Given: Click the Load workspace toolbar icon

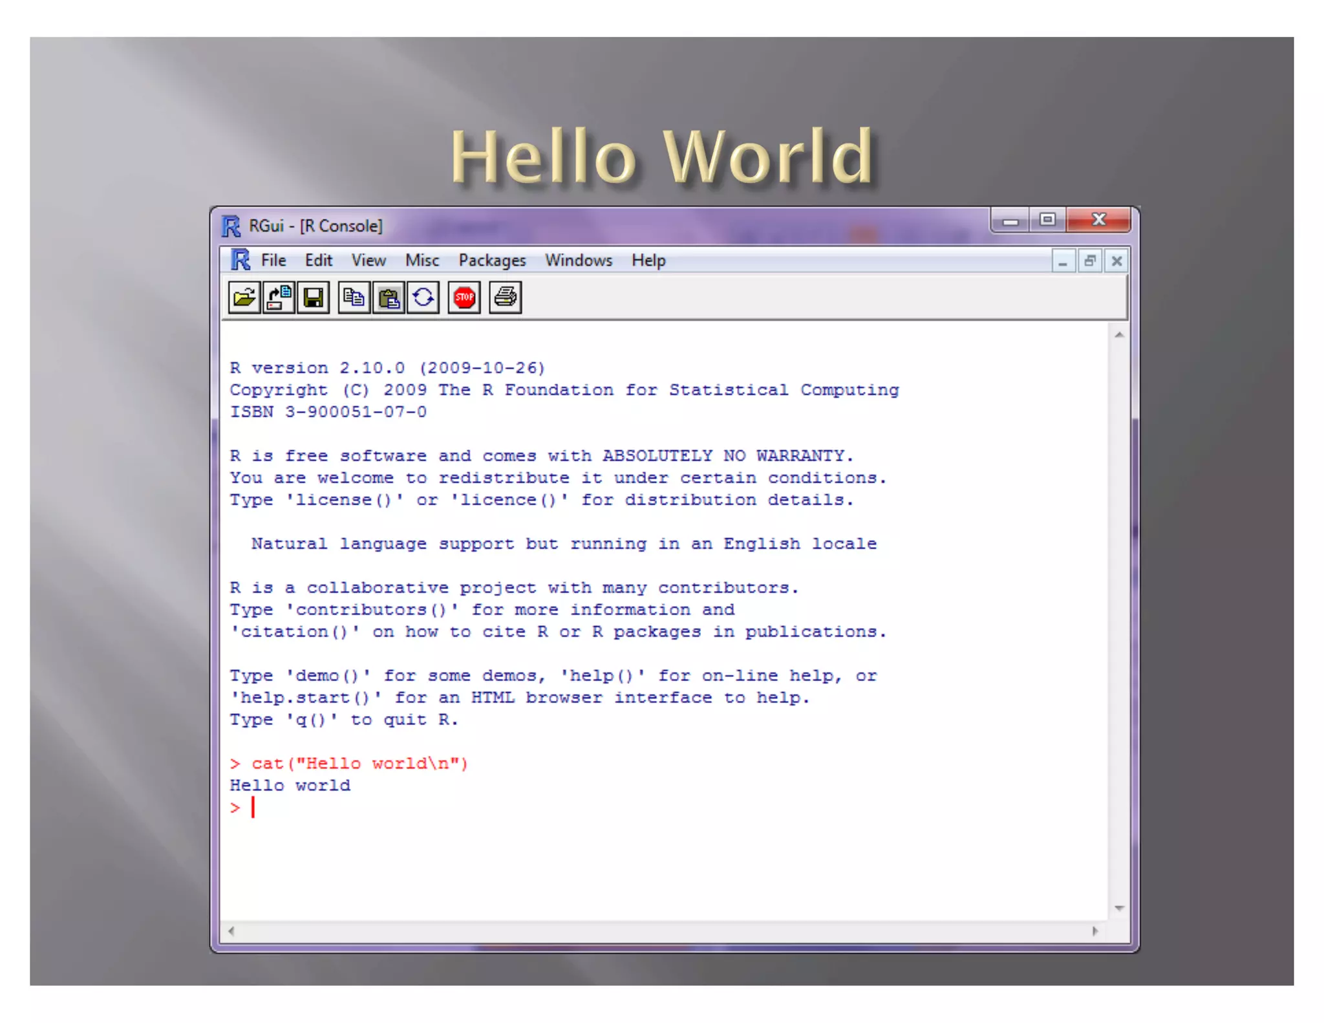Looking at the screenshot, I should (x=279, y=297).
